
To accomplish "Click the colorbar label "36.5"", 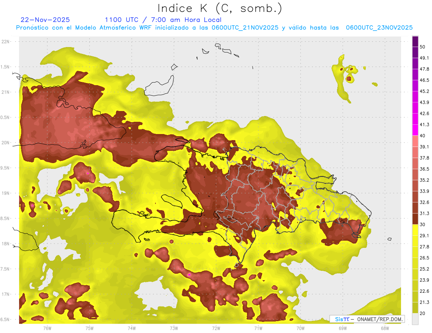I will [424, 169].
